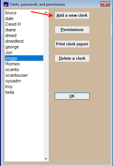
Task: Click Delete a clerk button
Action: tap(72, 58)
